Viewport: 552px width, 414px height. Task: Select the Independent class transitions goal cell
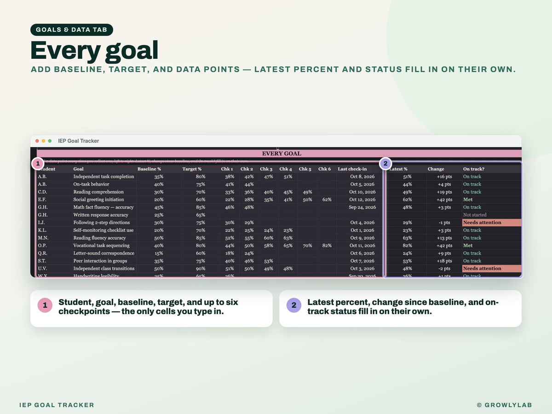click(x=103, y=269)
